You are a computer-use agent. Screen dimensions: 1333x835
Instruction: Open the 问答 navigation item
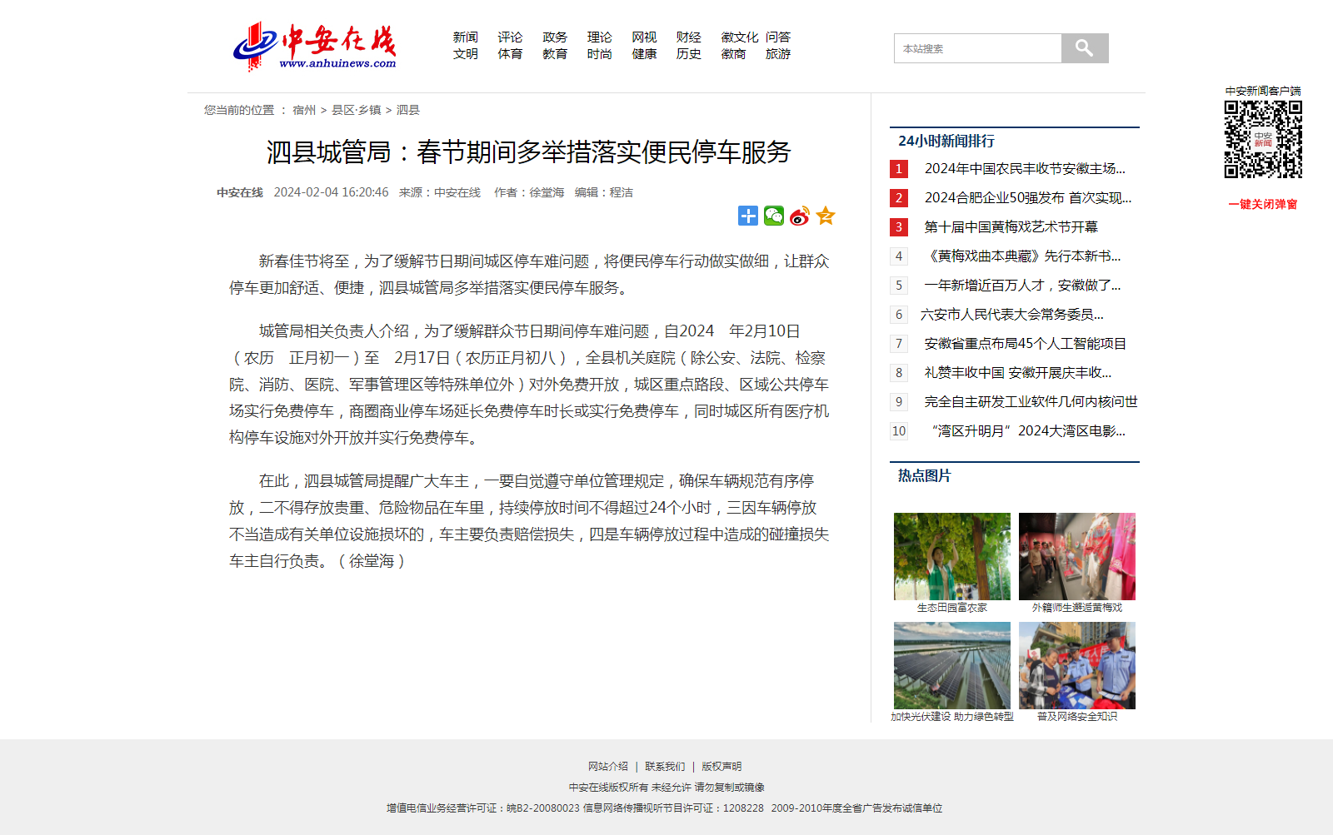click(778, 37)
